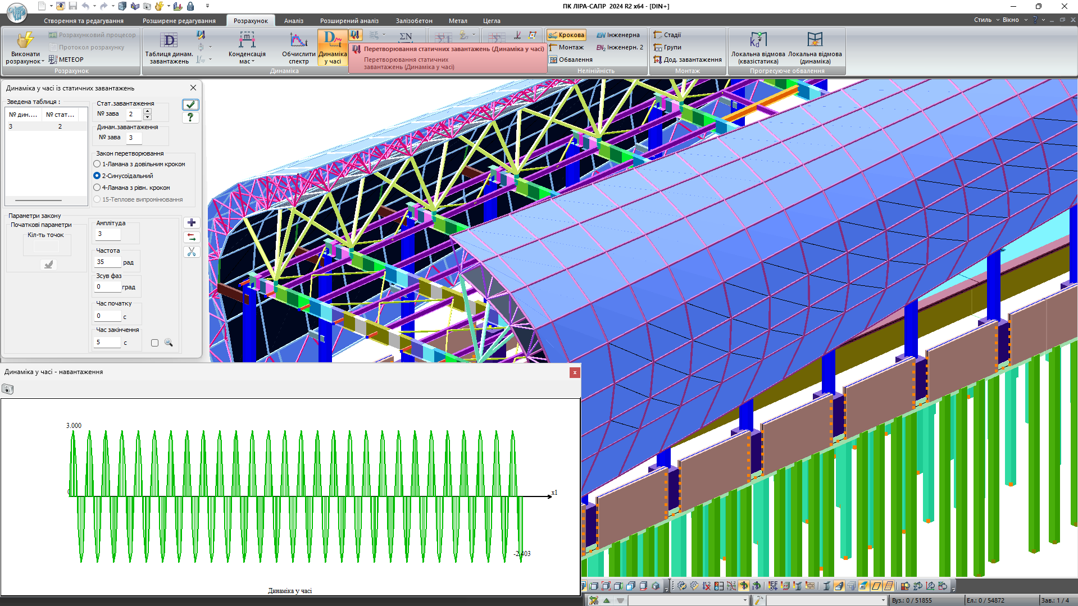The image size is (1078, 606).
Task: Tick the checkbox beside Час закінчення
Action: [x=154, y=343]
